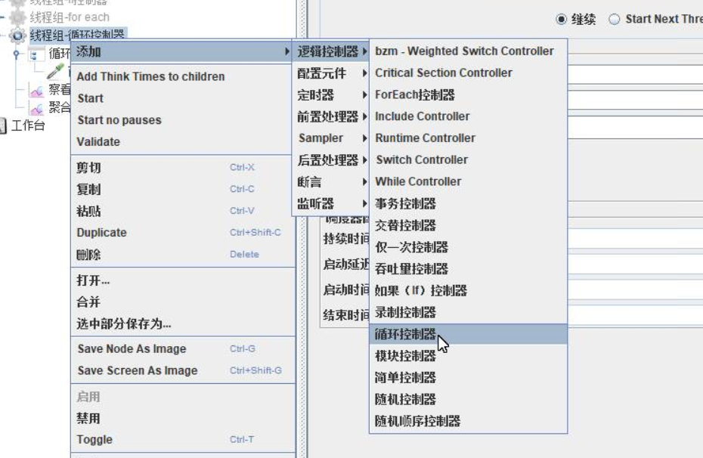Collapse the loop controller tree node handle
This screenshot has height=458, width=703.
[x=17, y=54]
